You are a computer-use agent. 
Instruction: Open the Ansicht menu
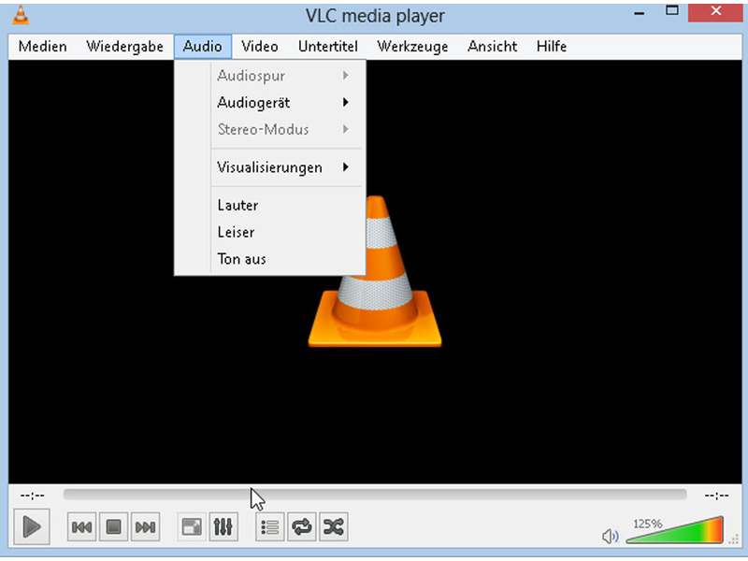tap(493, 46)
